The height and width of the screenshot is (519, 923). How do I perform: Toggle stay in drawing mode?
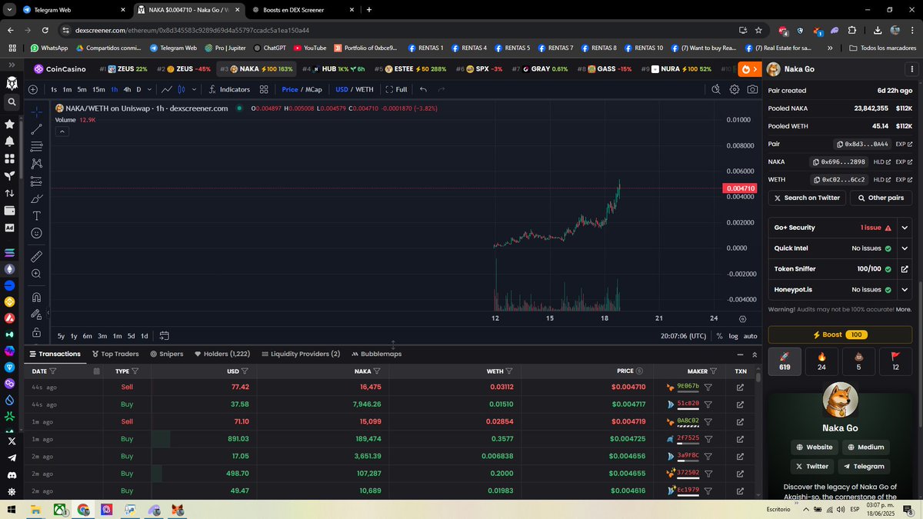(x=36, y=314)
